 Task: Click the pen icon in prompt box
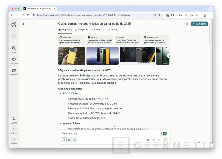click(161, 133)
